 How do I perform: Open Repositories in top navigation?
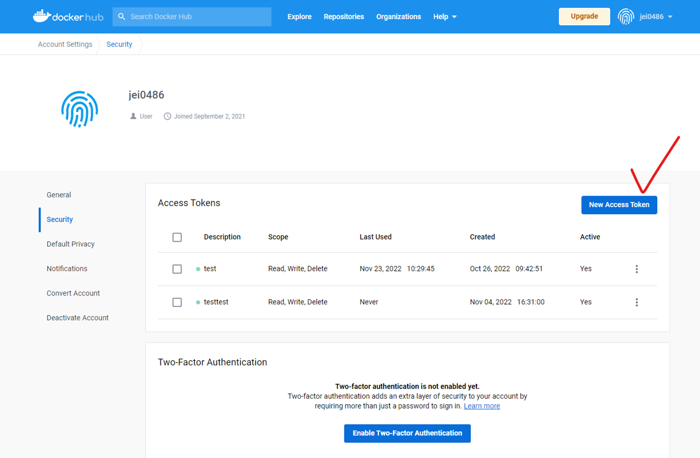(x=344, y=16)
